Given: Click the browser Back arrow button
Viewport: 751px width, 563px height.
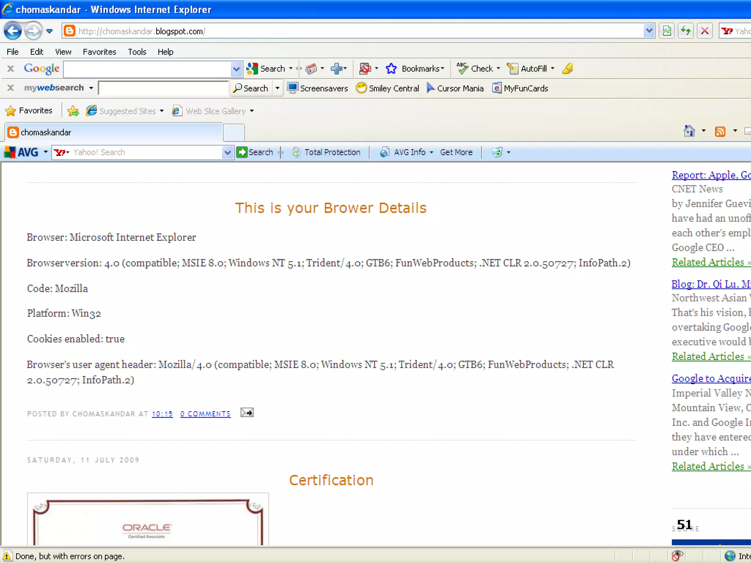Looking at the screenshot, I should click(13, 31).
